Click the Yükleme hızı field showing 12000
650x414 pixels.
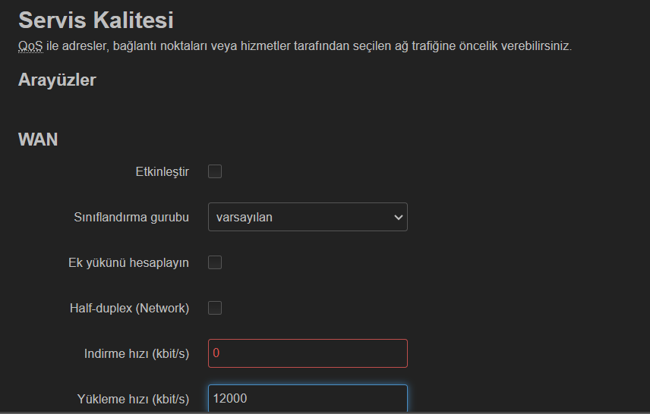click(308, 398)
